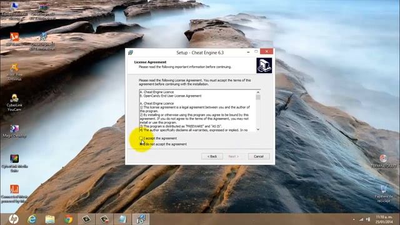Click the taskbar clock and date
The width and height of the screenshot is (400, 225).
(384, 219)
